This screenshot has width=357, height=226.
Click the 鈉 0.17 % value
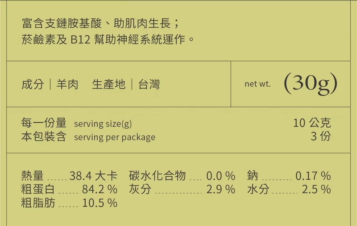coord(313,176)
